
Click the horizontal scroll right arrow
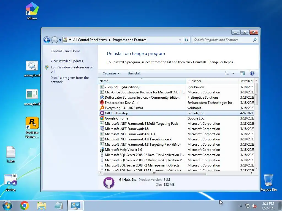pos(251,173)
